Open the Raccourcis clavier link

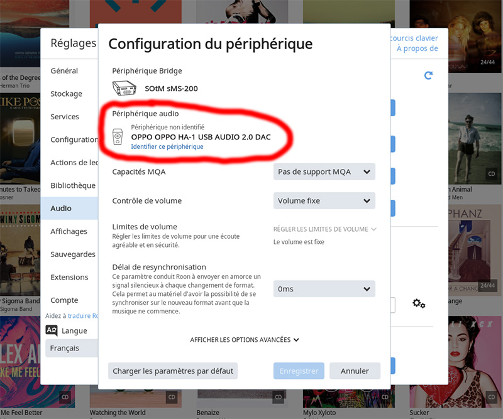(414, 38)
